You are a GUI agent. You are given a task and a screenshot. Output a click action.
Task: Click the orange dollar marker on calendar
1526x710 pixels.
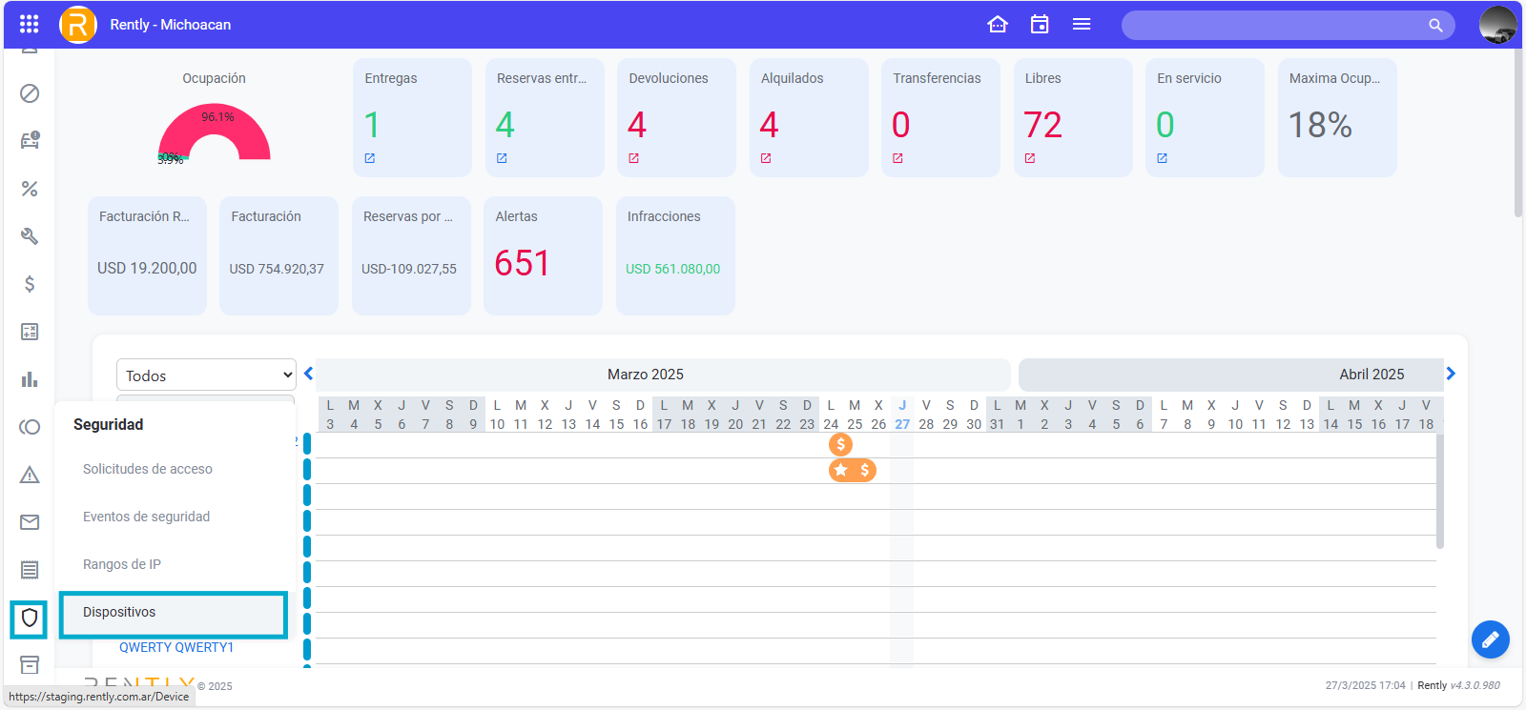[x=840, y=444]
